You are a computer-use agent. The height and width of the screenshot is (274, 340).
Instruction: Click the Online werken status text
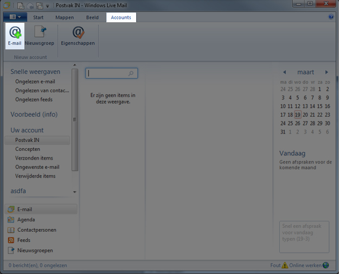[305, 265]
